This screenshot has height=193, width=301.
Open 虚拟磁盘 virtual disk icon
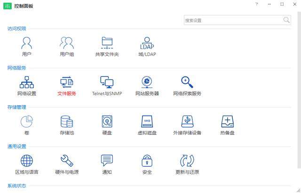pos(147,122)
